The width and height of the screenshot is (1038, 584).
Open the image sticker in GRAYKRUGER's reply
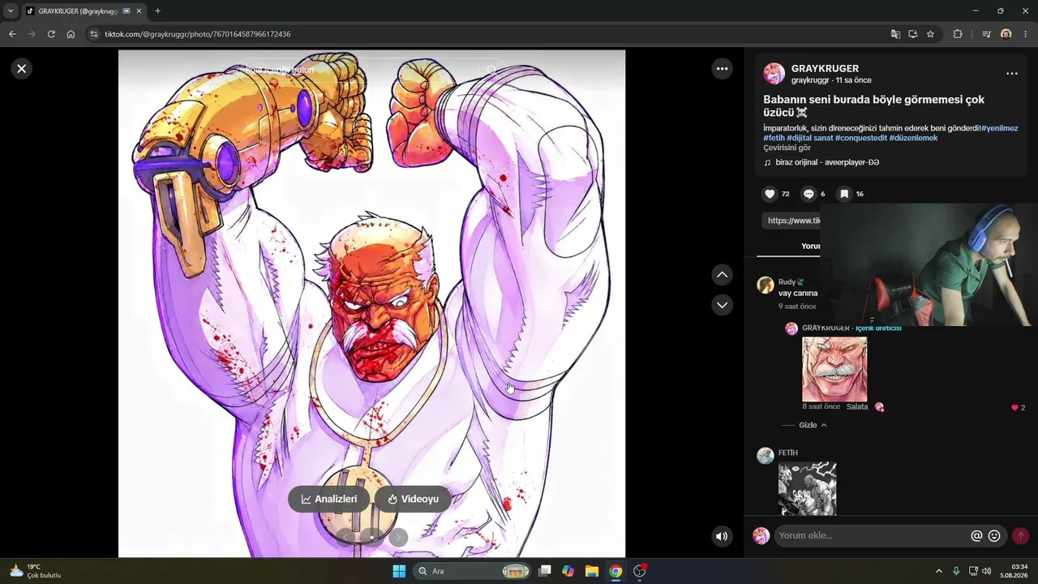coord(834,370)
